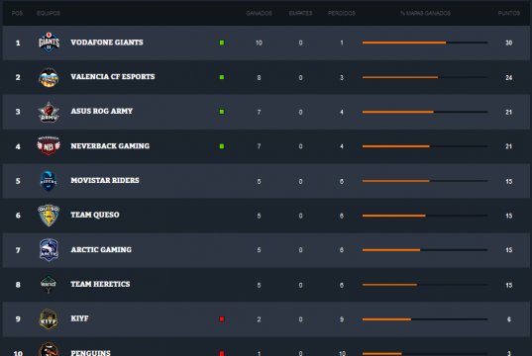532x356 pixels.
Task: Open the ASUS ROG Army logo
Action: click(49, 112)
